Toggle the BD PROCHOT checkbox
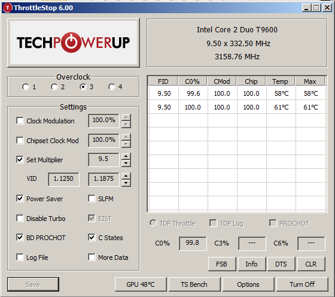Viewport: 335px width, 297px height. click(x=20, y=237)
